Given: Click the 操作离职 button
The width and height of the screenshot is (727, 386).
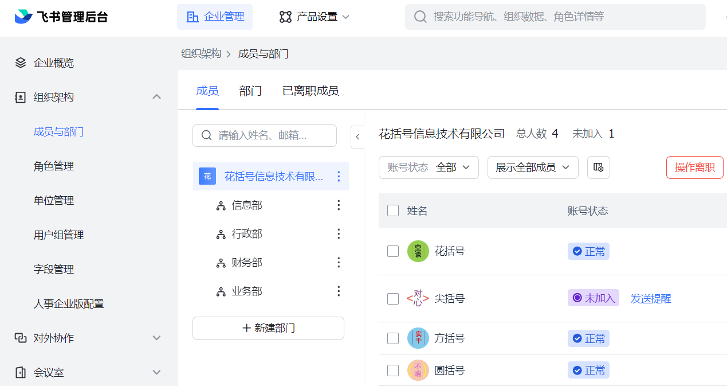Looking at the screenshot, I should click(694, 167).
